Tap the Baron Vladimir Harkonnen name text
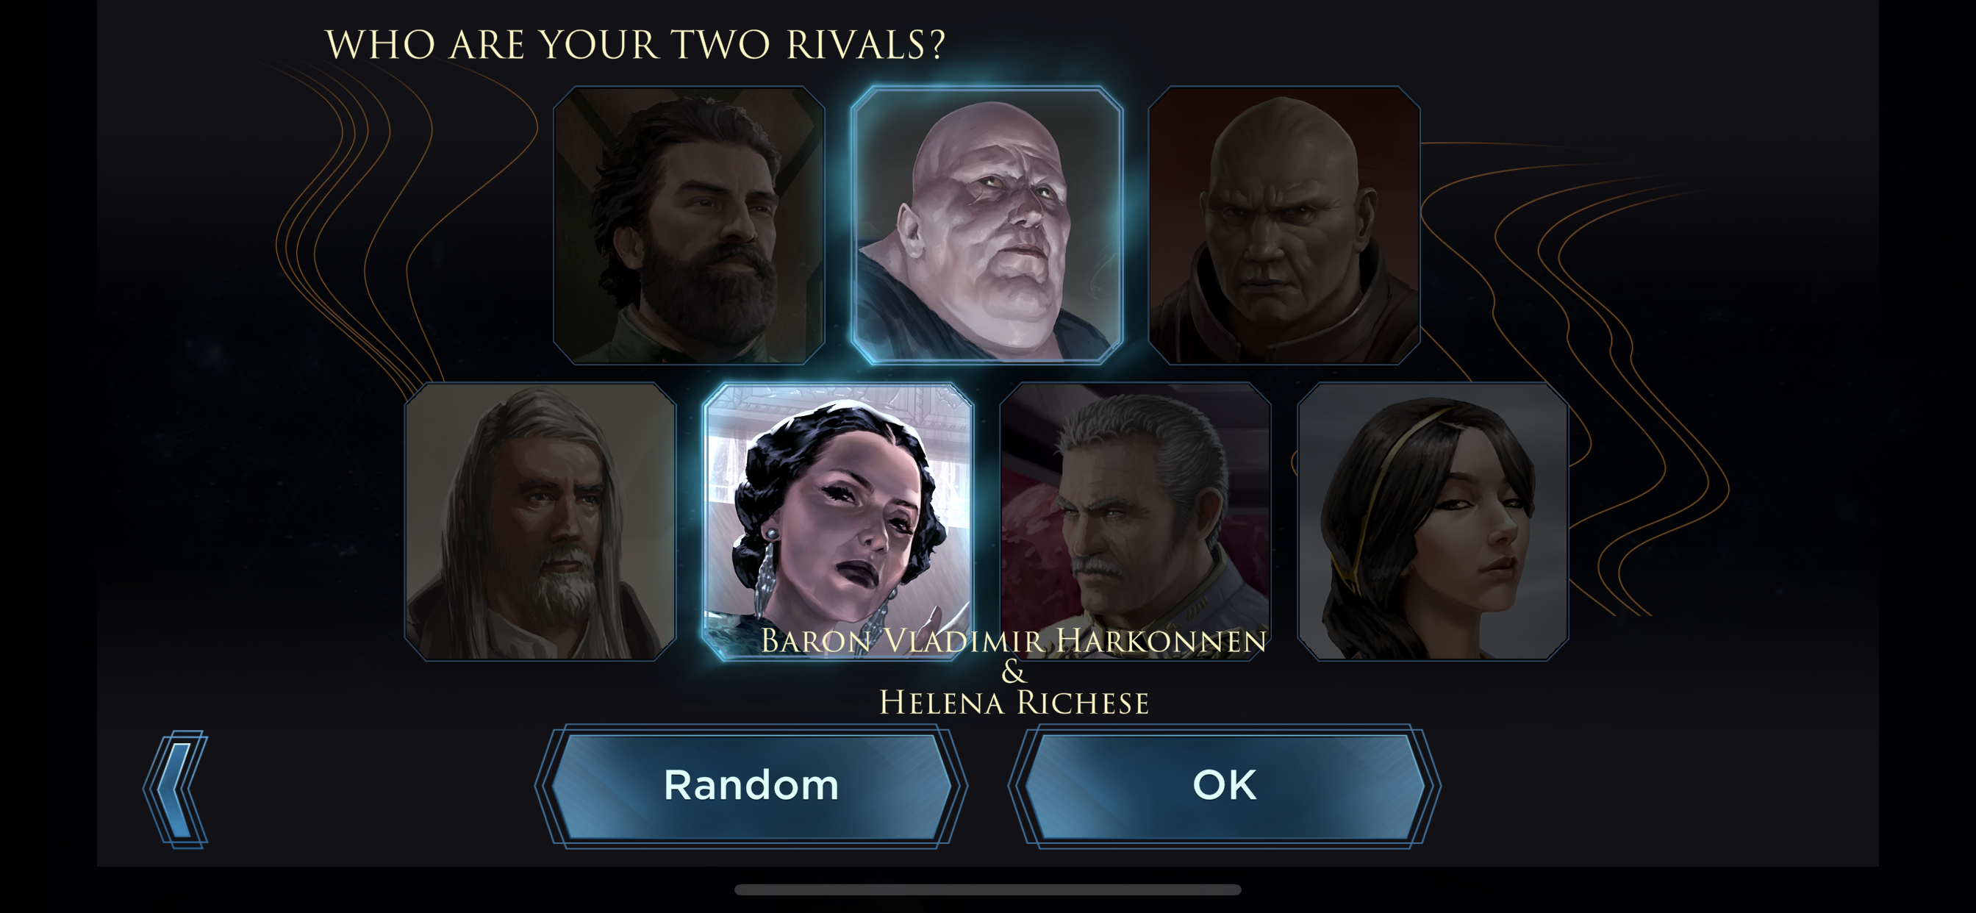The height and width of the screenshot is (913, 1976). click(x=1013, y=642)
